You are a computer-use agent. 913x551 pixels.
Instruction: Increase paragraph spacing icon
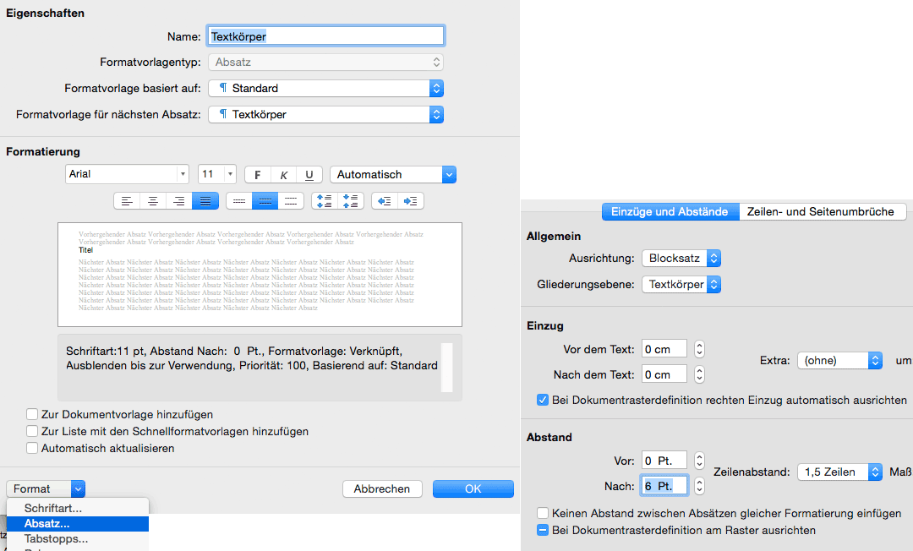click(324, 201)
